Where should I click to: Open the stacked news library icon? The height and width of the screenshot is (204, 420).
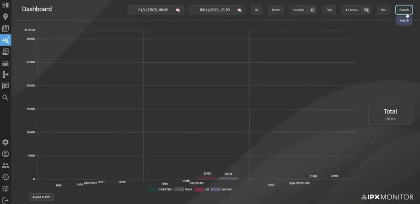6,28
